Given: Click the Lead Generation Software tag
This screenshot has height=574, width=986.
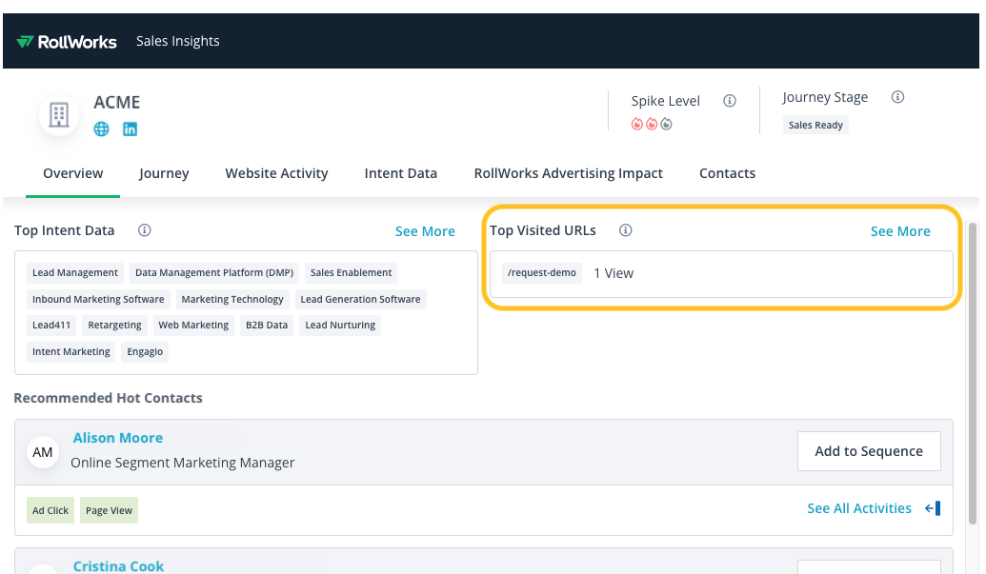Looking at the screenshot, I should 360,300.
